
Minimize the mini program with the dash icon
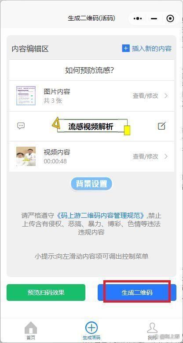pos(154,18)
